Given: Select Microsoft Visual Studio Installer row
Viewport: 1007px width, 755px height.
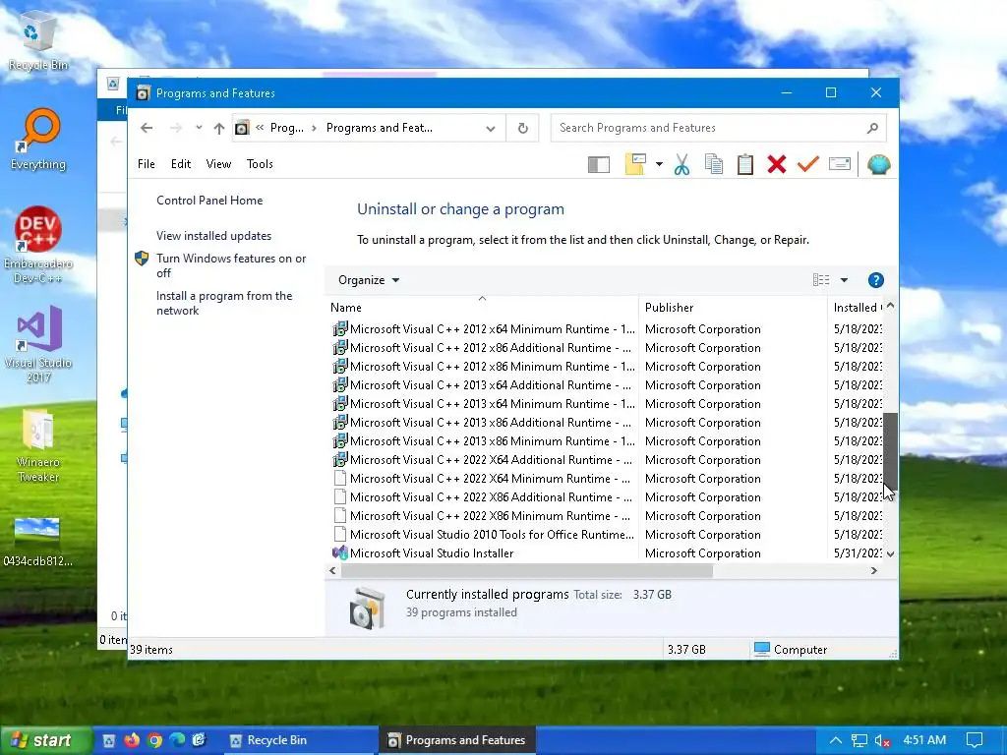Looking at the screenshot, I should (604, 553).
